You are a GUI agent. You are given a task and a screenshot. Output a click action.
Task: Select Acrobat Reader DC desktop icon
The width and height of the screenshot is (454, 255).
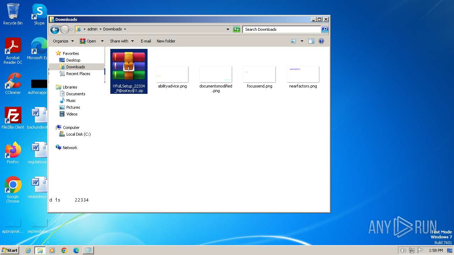13,51
